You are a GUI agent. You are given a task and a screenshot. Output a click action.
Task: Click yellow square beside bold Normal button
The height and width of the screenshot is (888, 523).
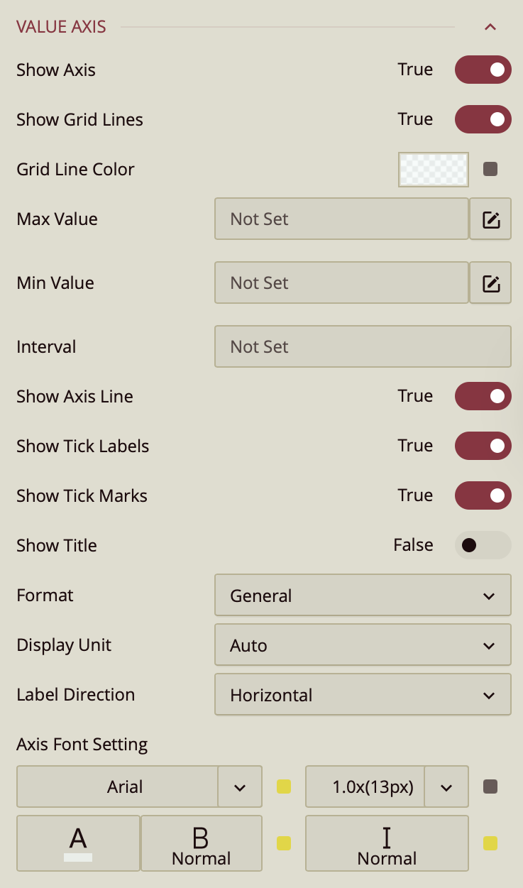[284, 843]
